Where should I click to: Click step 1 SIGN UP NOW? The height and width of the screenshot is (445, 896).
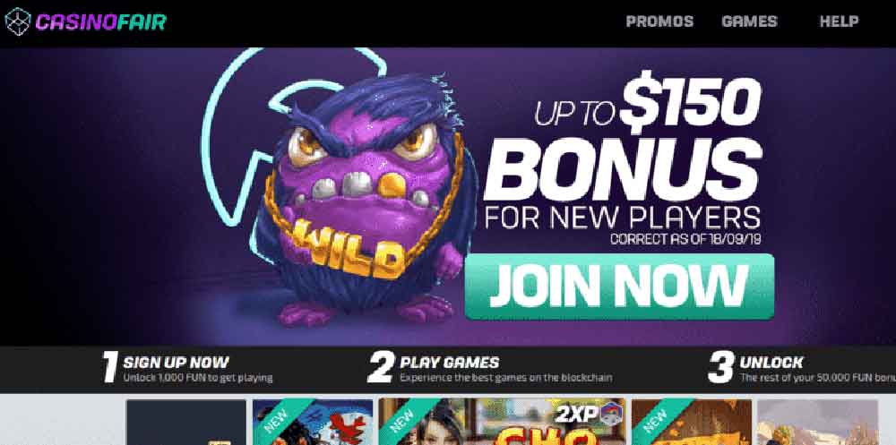click(176, 362)
